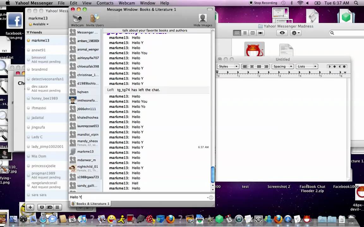Open the Edit menu

(x=73, y=3)
